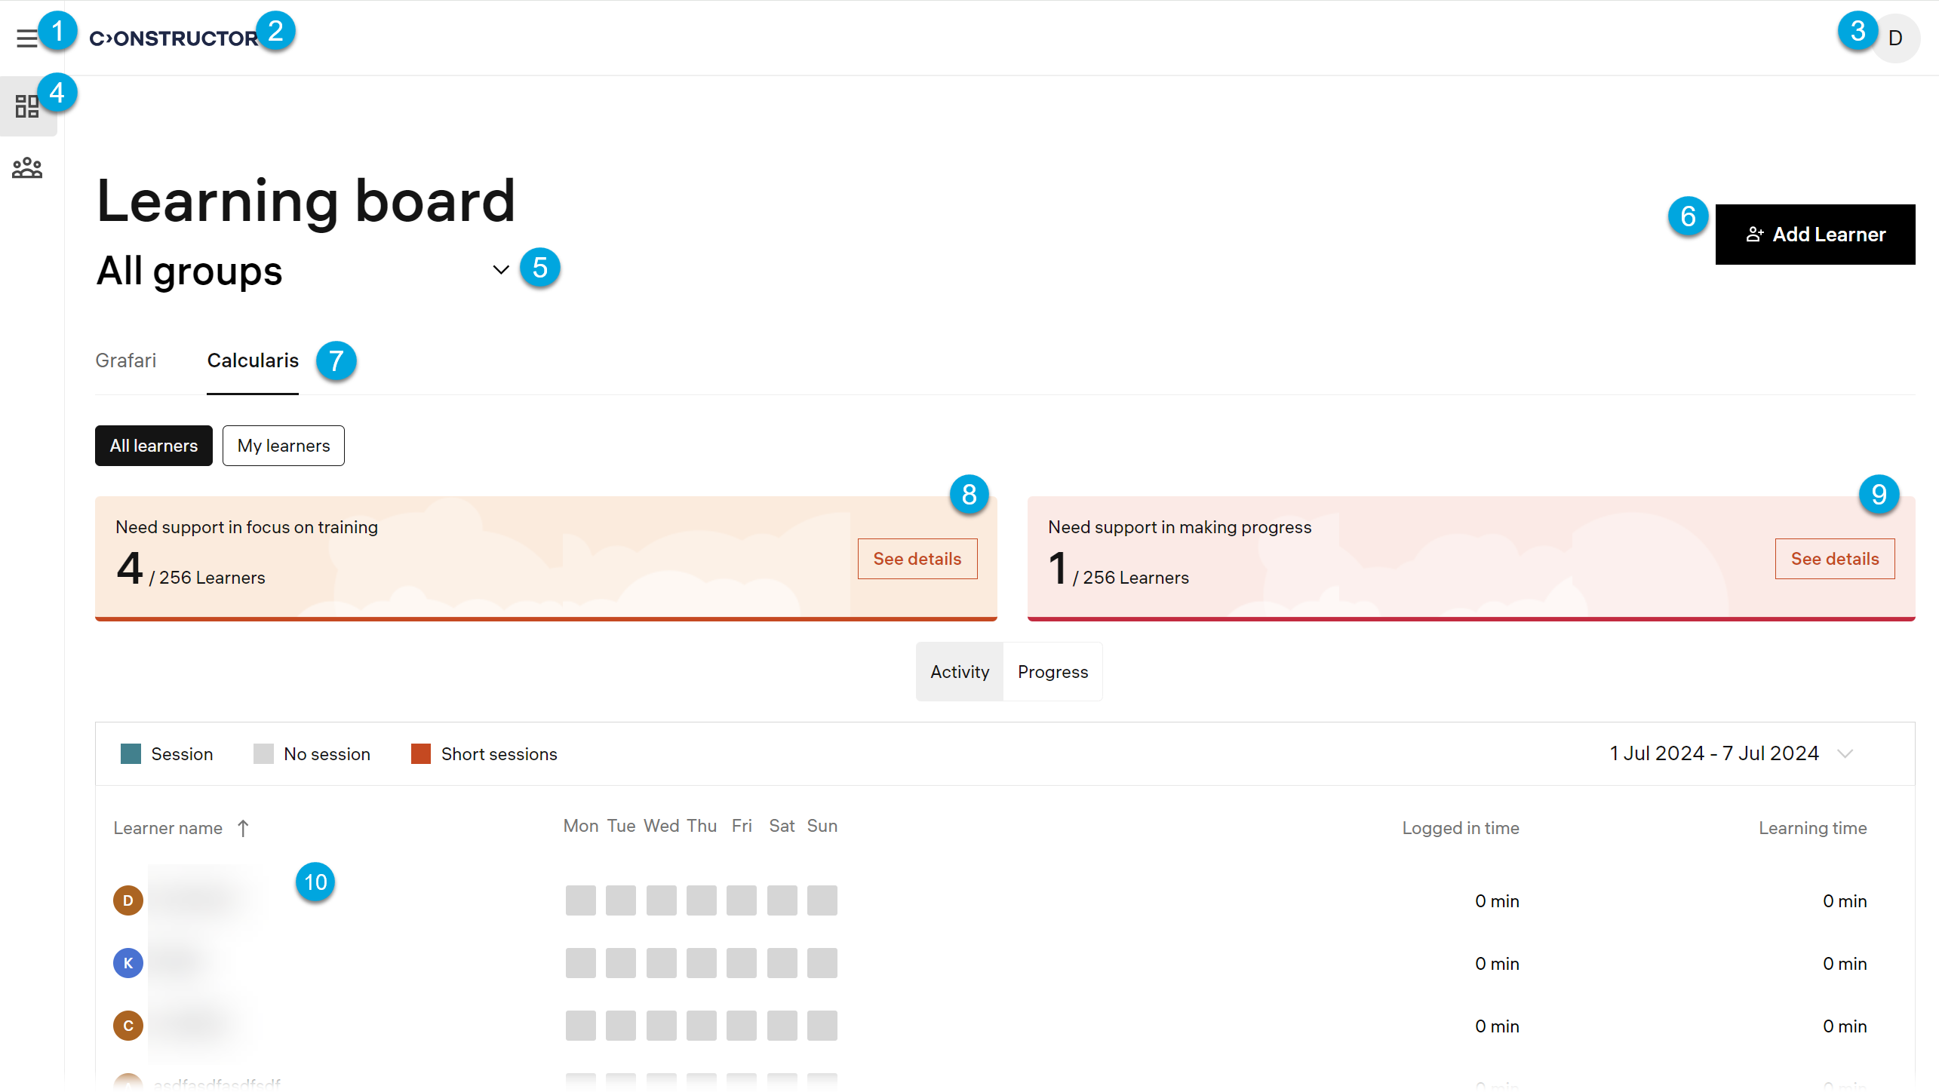Image resolution: width=1939 pixels, height=1092 pixels.
Task: Click the orange D learner avatar in list
Action: pos(128,900)
